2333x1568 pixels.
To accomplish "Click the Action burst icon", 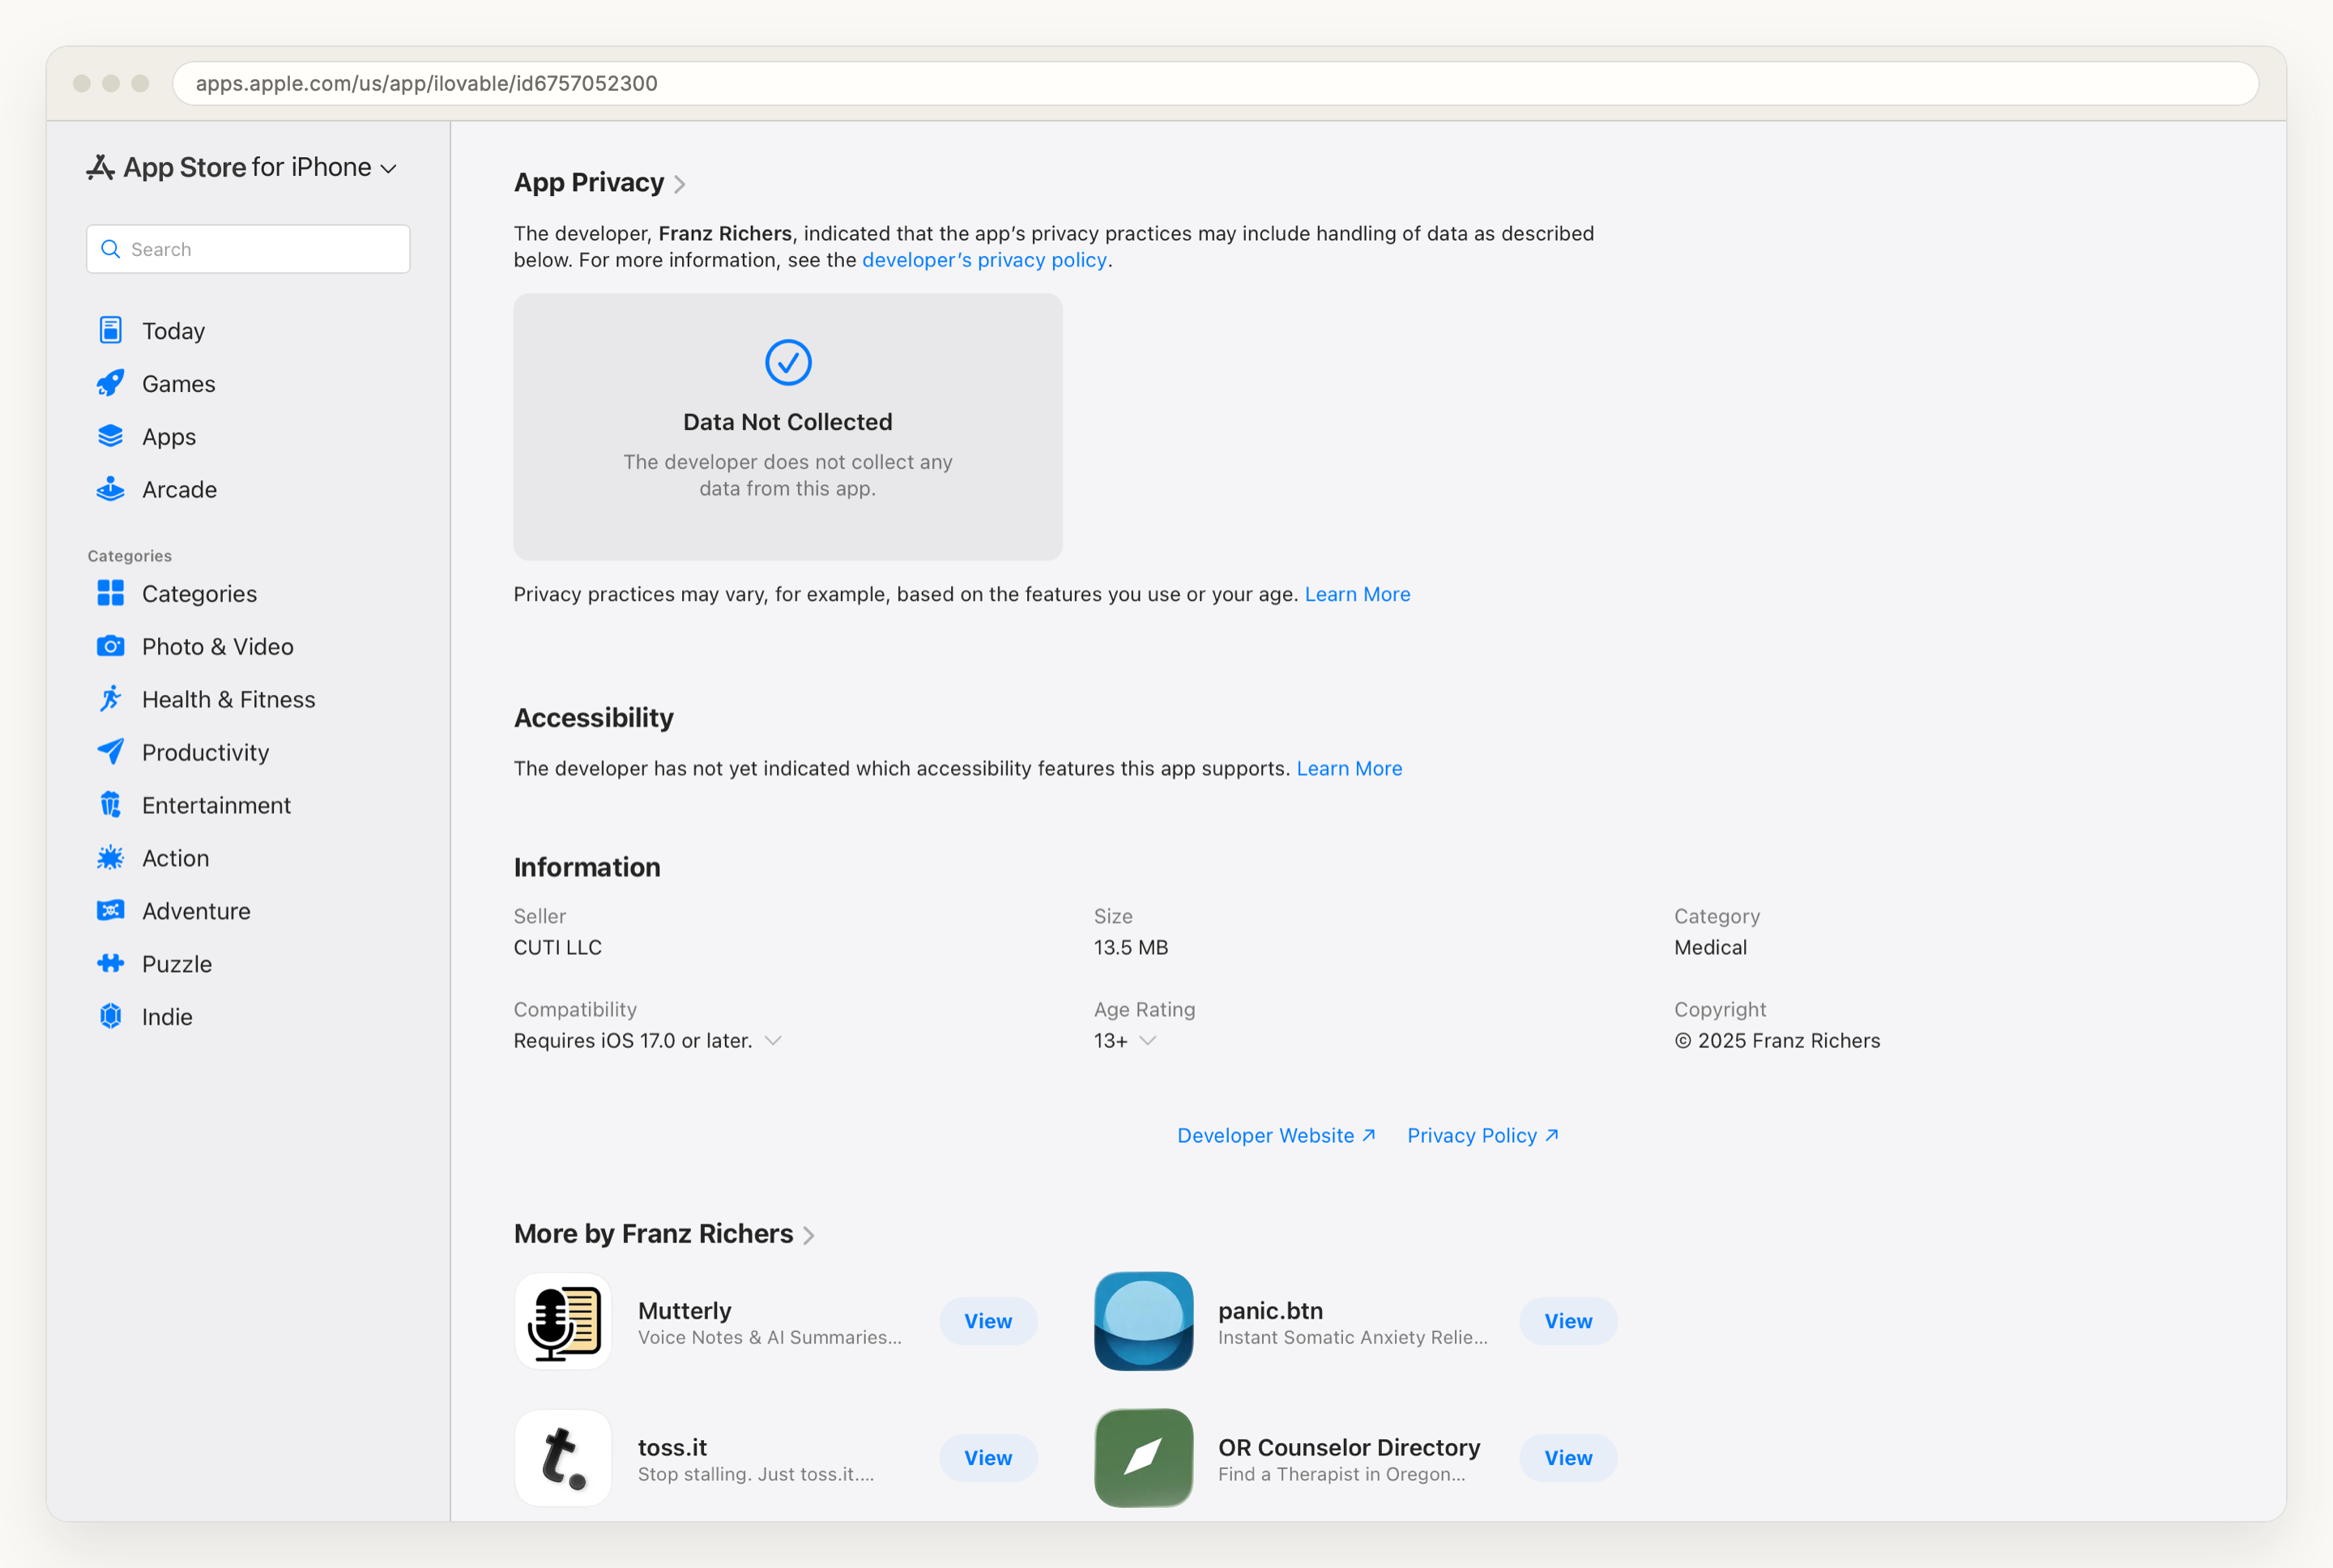I will pyautogui.click(x=110, y=858).
